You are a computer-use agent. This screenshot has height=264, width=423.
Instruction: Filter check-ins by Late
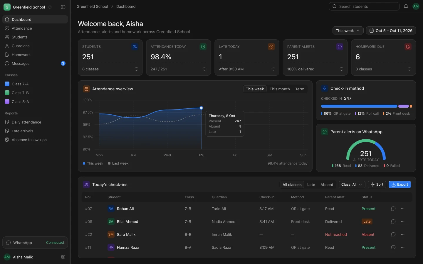coord(311,185)
